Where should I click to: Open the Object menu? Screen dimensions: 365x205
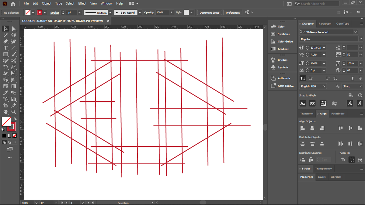pos(47,3)
